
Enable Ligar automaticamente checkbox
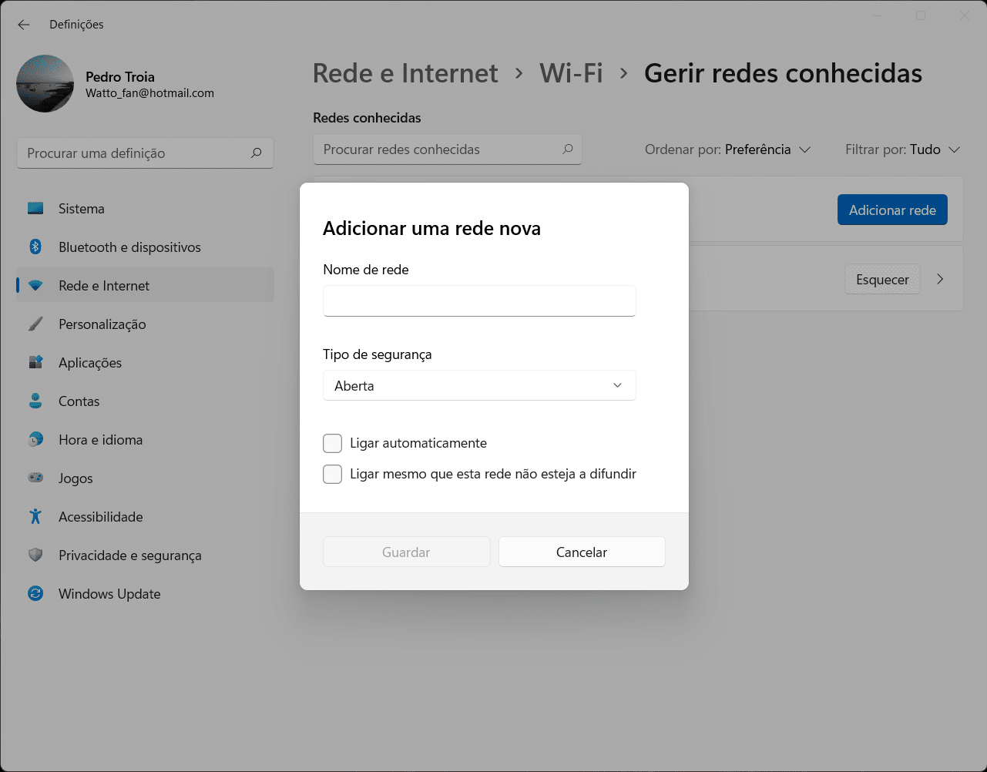tap(333, 444)
